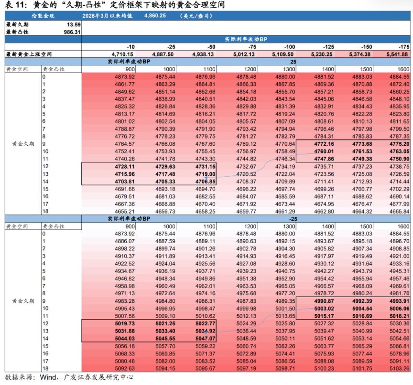The width and height of the screenshot is (413, 385).
Task: Click the 最新黄金上涨空间 row label
Action: tap(29, 54)
